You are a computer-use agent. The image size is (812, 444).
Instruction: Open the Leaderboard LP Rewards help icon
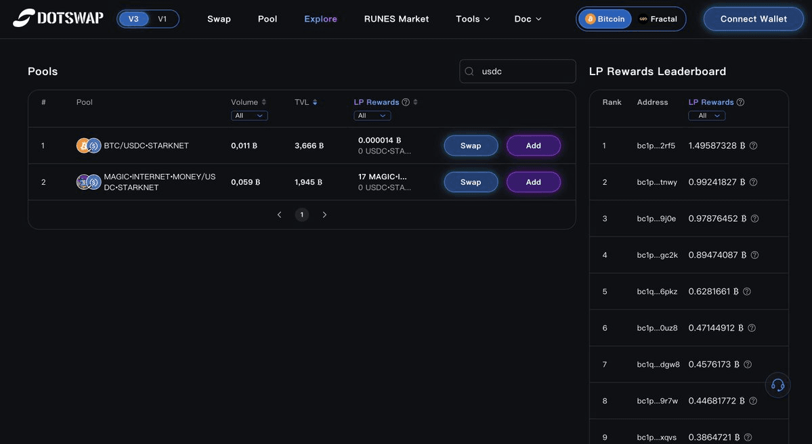click(x=740, y=102)
